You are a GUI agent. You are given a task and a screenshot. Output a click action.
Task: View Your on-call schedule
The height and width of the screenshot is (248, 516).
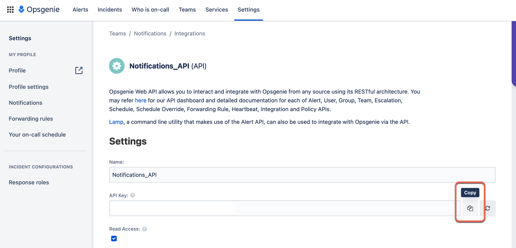click(x=37, y=135)
